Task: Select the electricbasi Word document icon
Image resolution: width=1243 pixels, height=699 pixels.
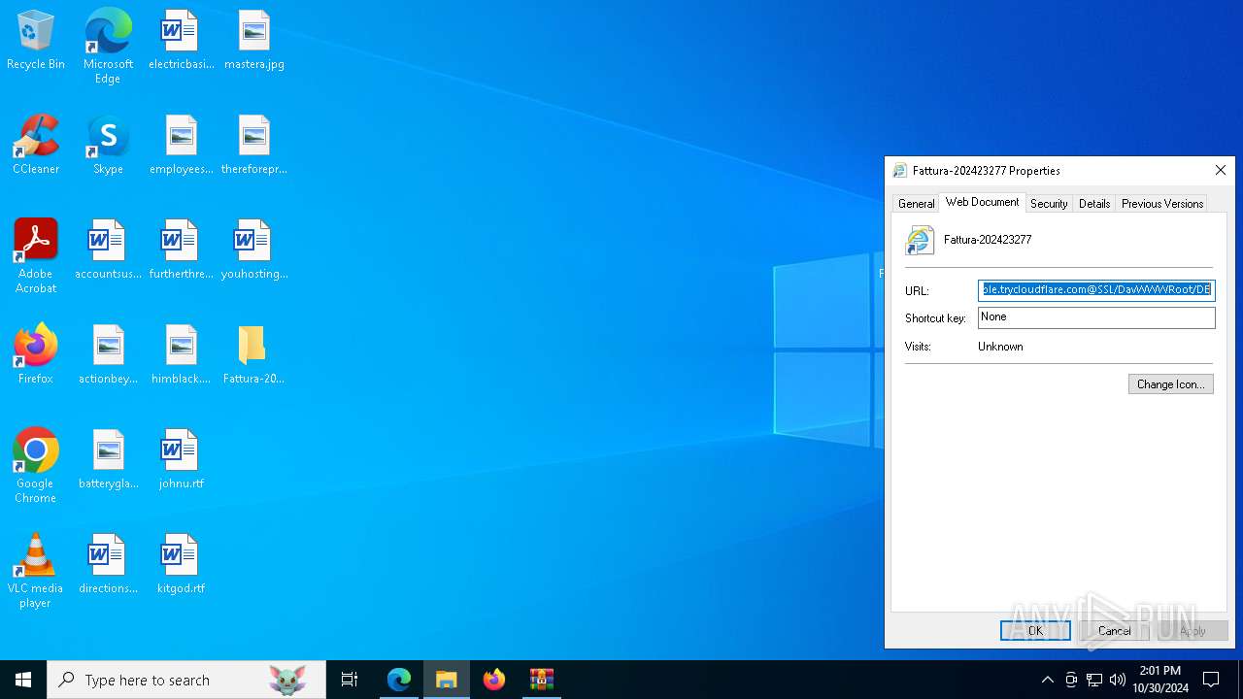Action: point(181,40)
